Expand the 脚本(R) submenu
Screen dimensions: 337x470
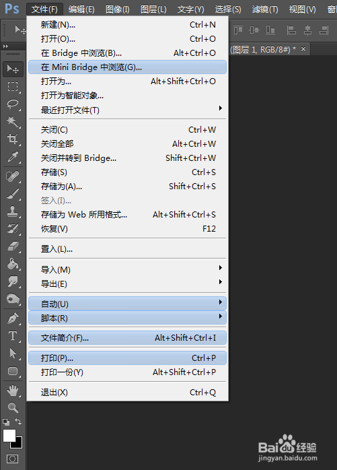(x=128, y=318)
